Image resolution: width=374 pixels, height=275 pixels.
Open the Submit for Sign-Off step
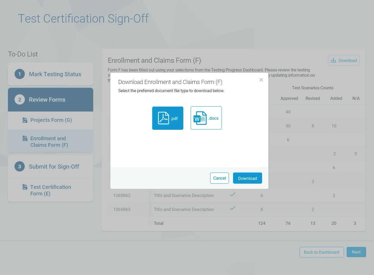54,167
